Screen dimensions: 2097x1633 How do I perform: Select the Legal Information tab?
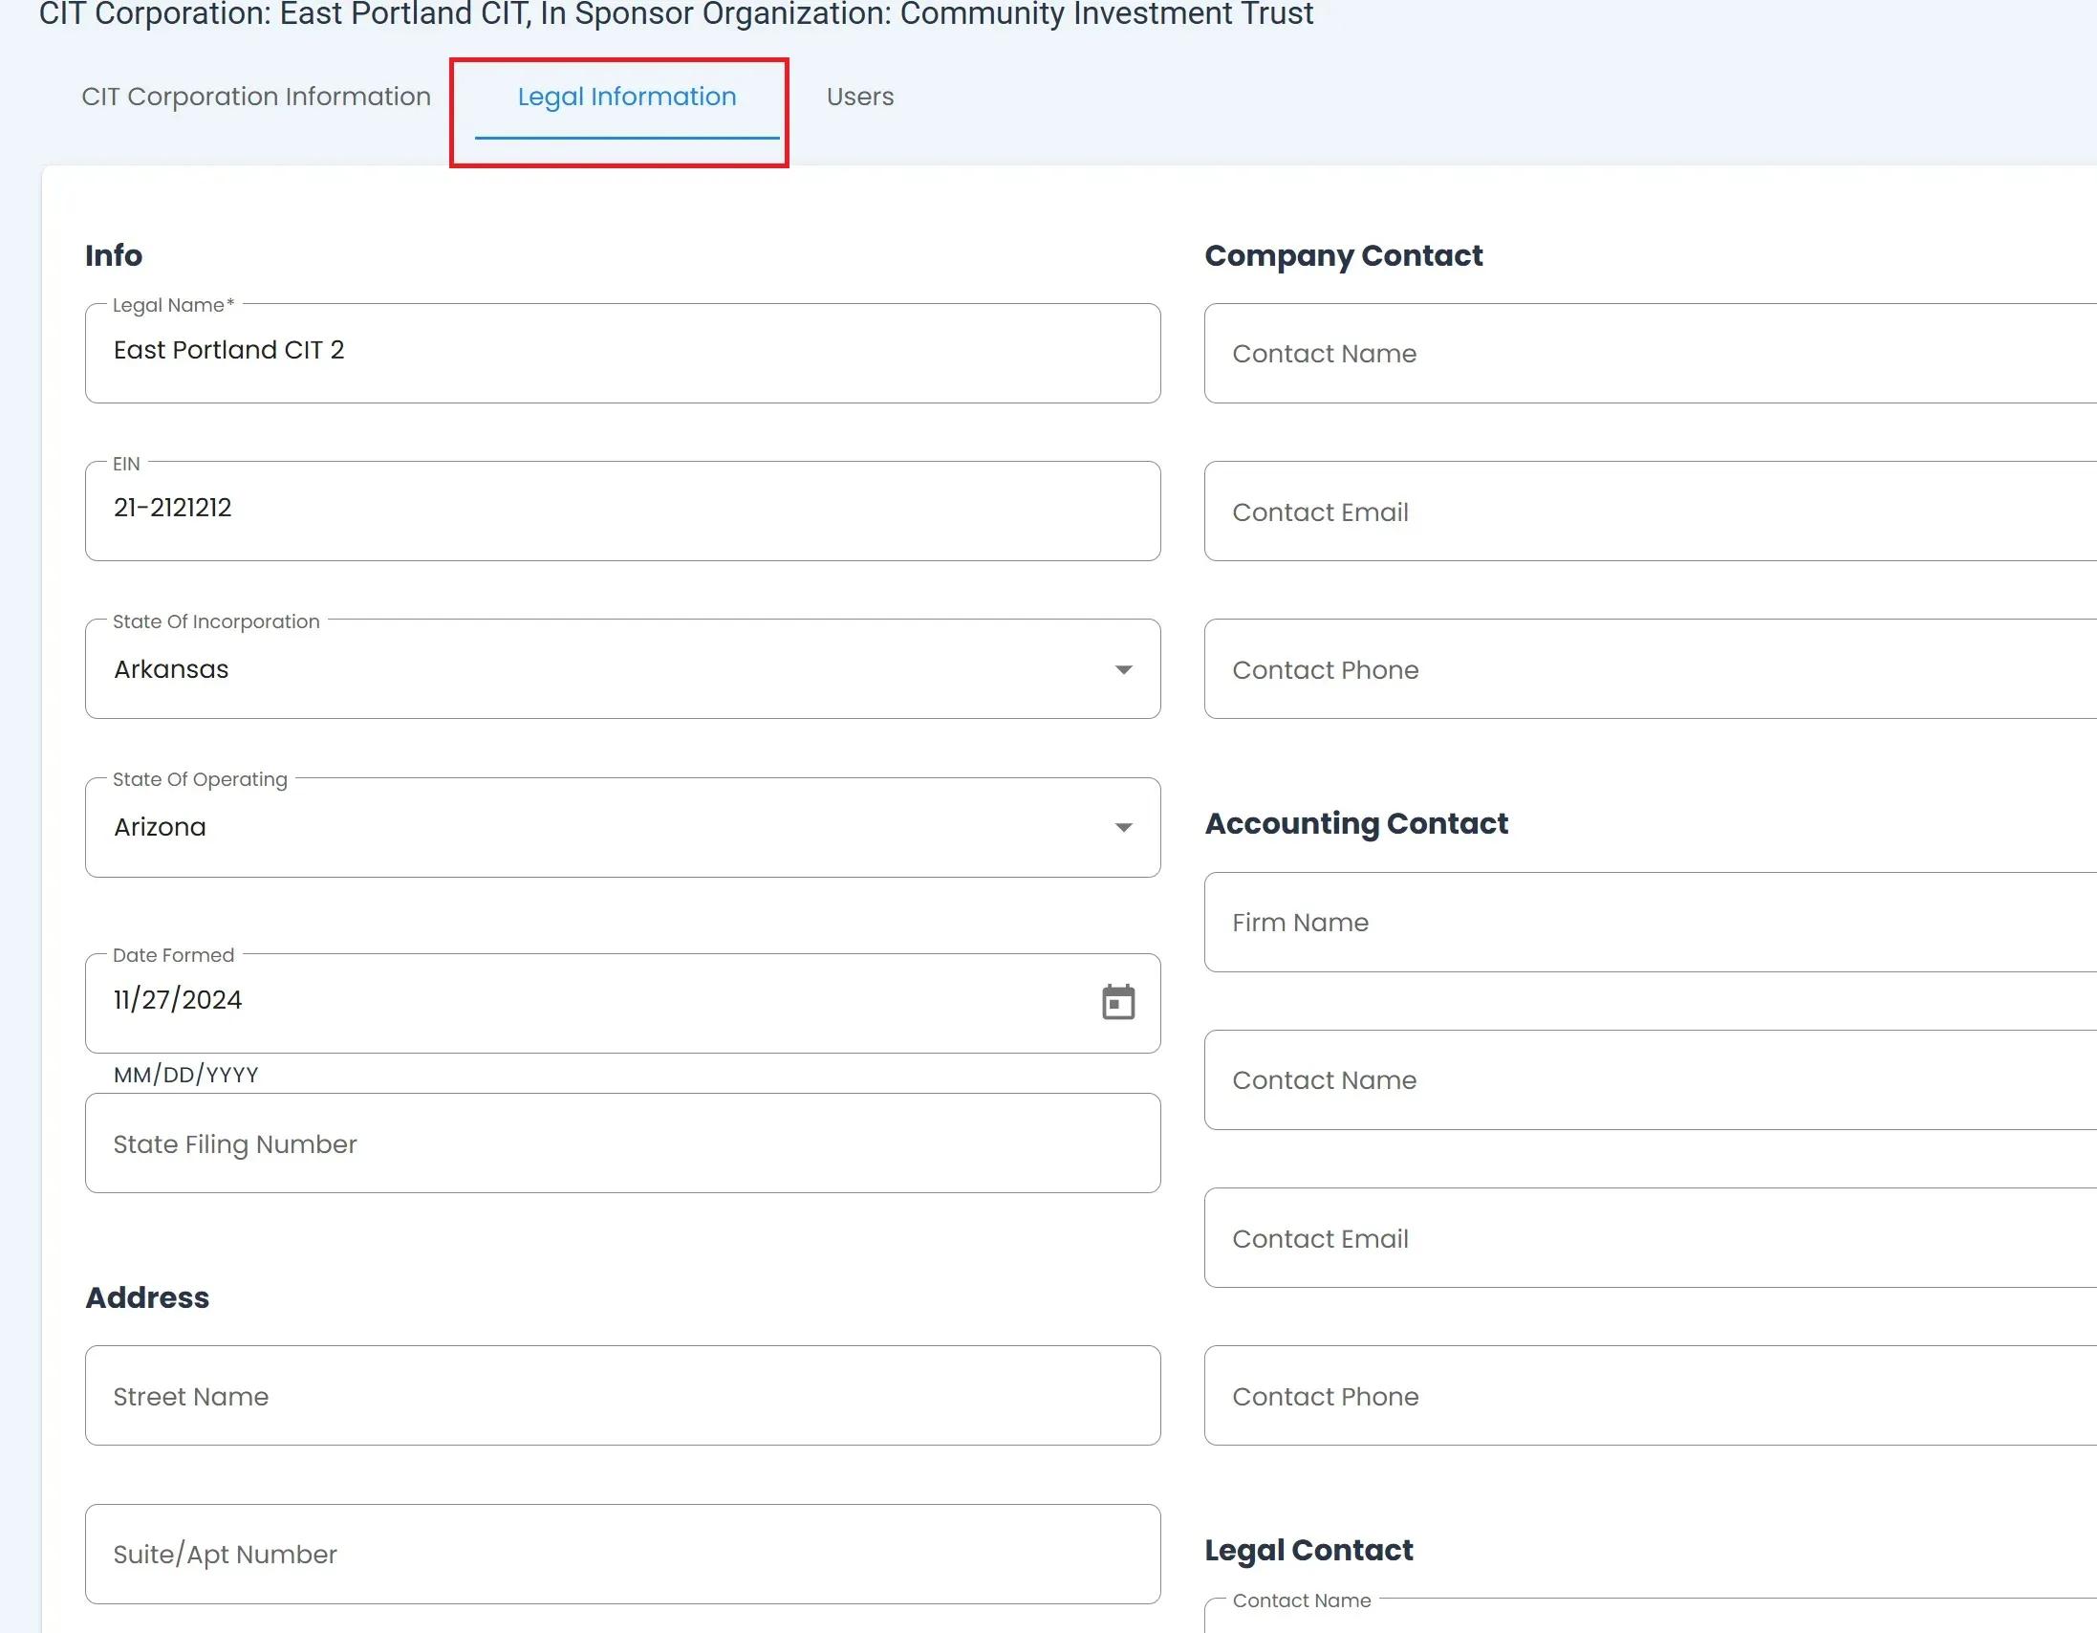[626, 97]
